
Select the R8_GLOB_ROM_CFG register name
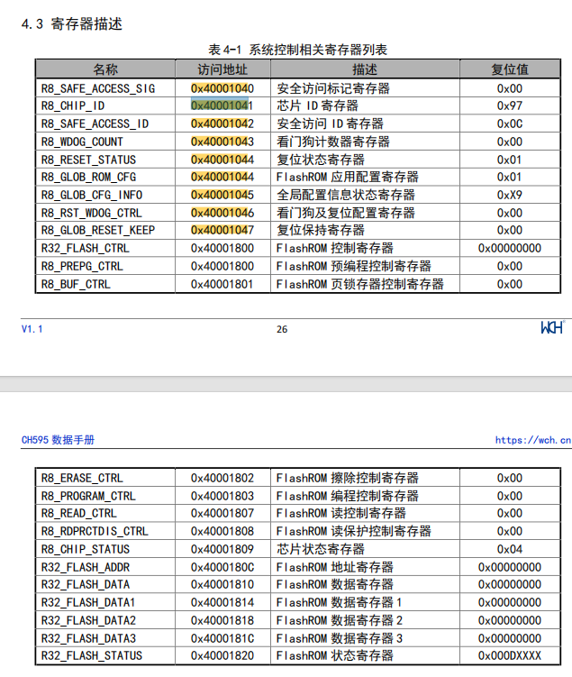coord(88,177)
